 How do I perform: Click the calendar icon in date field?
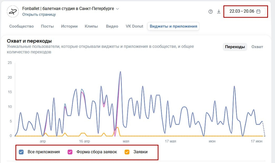click(259, 12)
